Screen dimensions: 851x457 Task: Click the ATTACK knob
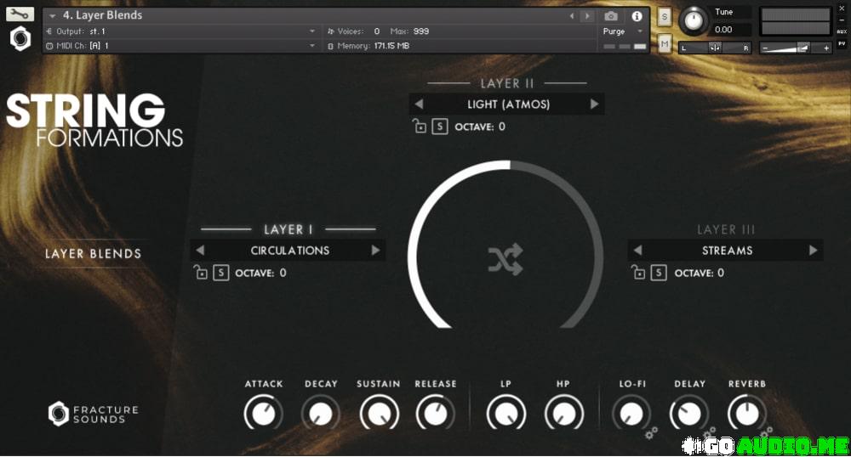tap(264, 414)
